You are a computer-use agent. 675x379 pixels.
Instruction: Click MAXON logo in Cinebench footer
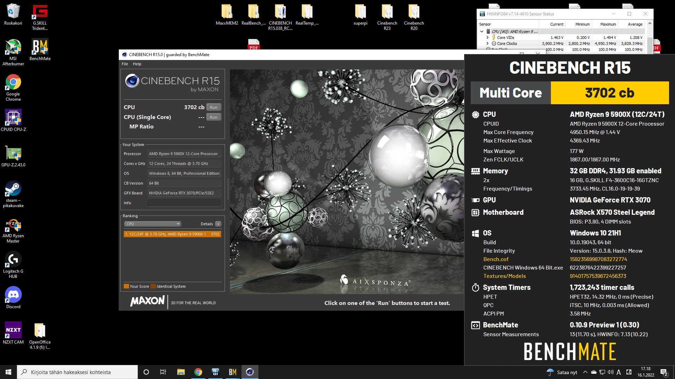point(148,301)
